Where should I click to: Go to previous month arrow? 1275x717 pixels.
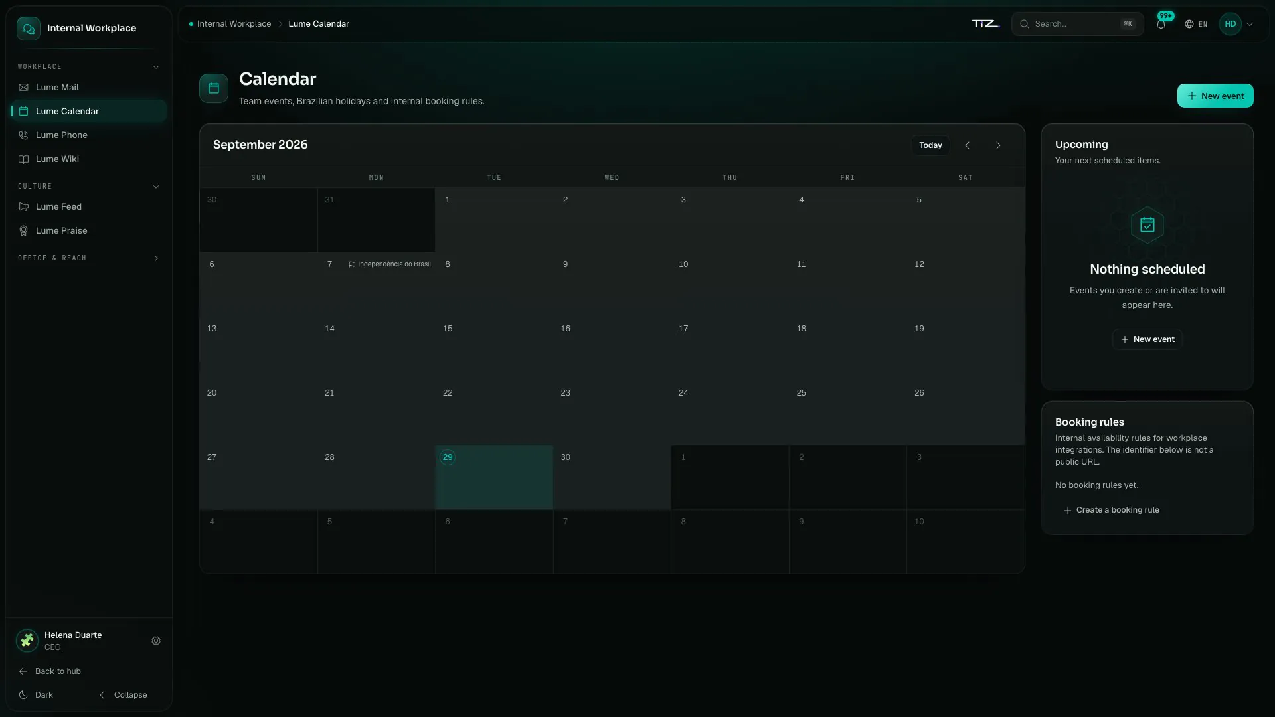coord(968,145)
